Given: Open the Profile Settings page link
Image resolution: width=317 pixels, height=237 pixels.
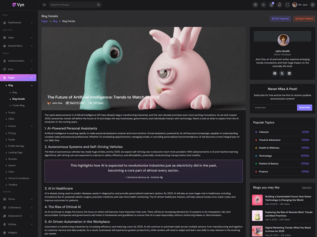Looking at the screenshot, I should click(16, 146).
